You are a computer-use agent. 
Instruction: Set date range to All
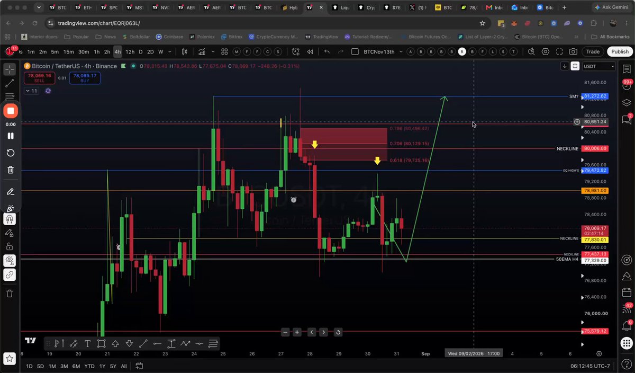[x=124, y=366]
